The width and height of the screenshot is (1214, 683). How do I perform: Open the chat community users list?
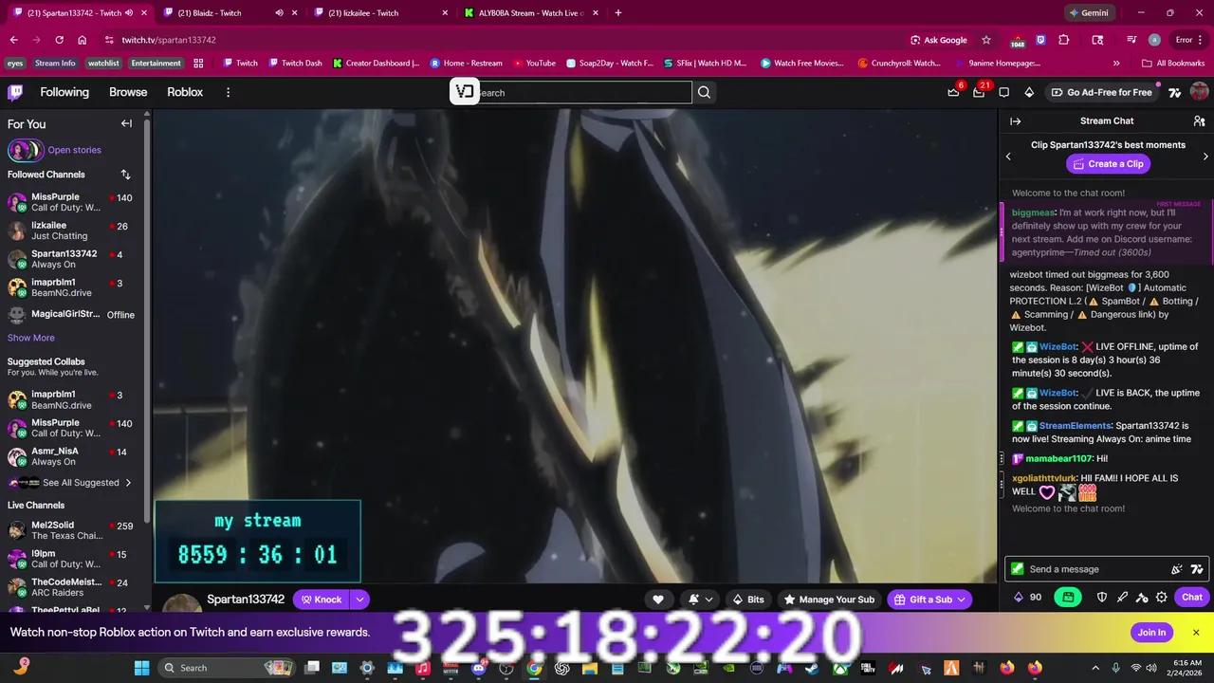pyautogui.click(x=1199, y=121)
